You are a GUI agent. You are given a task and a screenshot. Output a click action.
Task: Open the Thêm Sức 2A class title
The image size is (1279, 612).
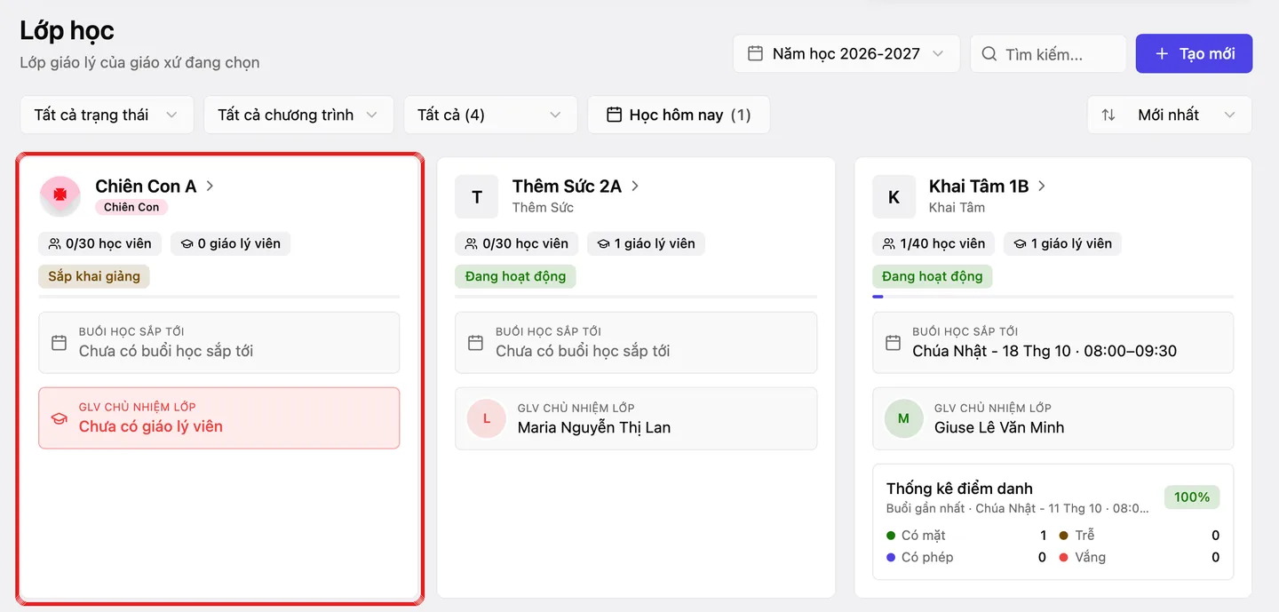(x=567, y=186)
